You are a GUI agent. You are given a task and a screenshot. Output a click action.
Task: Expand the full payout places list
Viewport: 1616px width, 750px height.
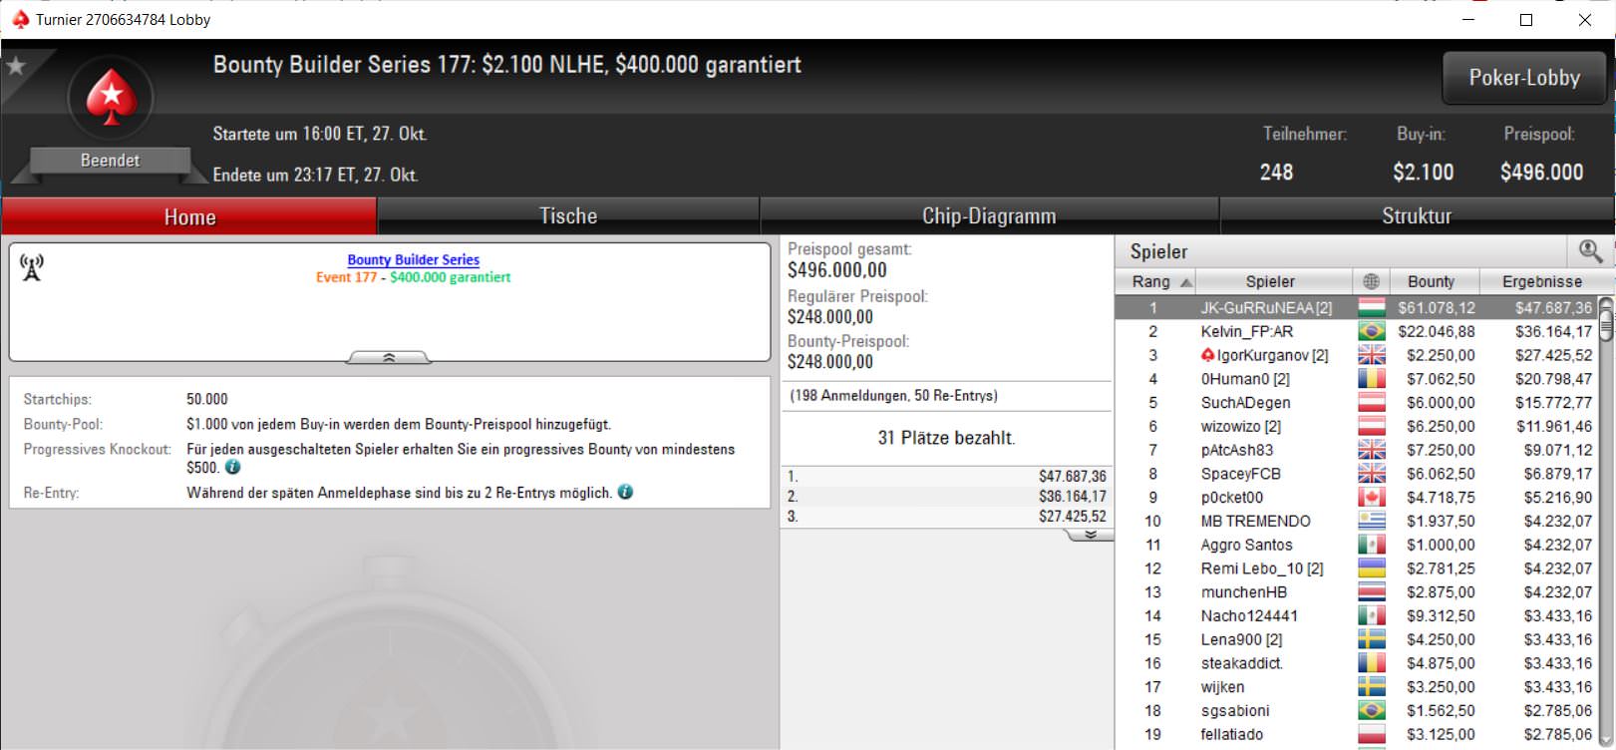[1091, 536]
